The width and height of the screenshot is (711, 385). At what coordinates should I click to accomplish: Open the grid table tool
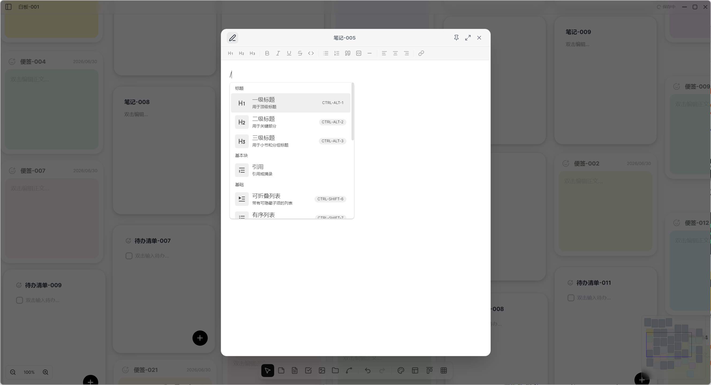click(x=444, y=371)
